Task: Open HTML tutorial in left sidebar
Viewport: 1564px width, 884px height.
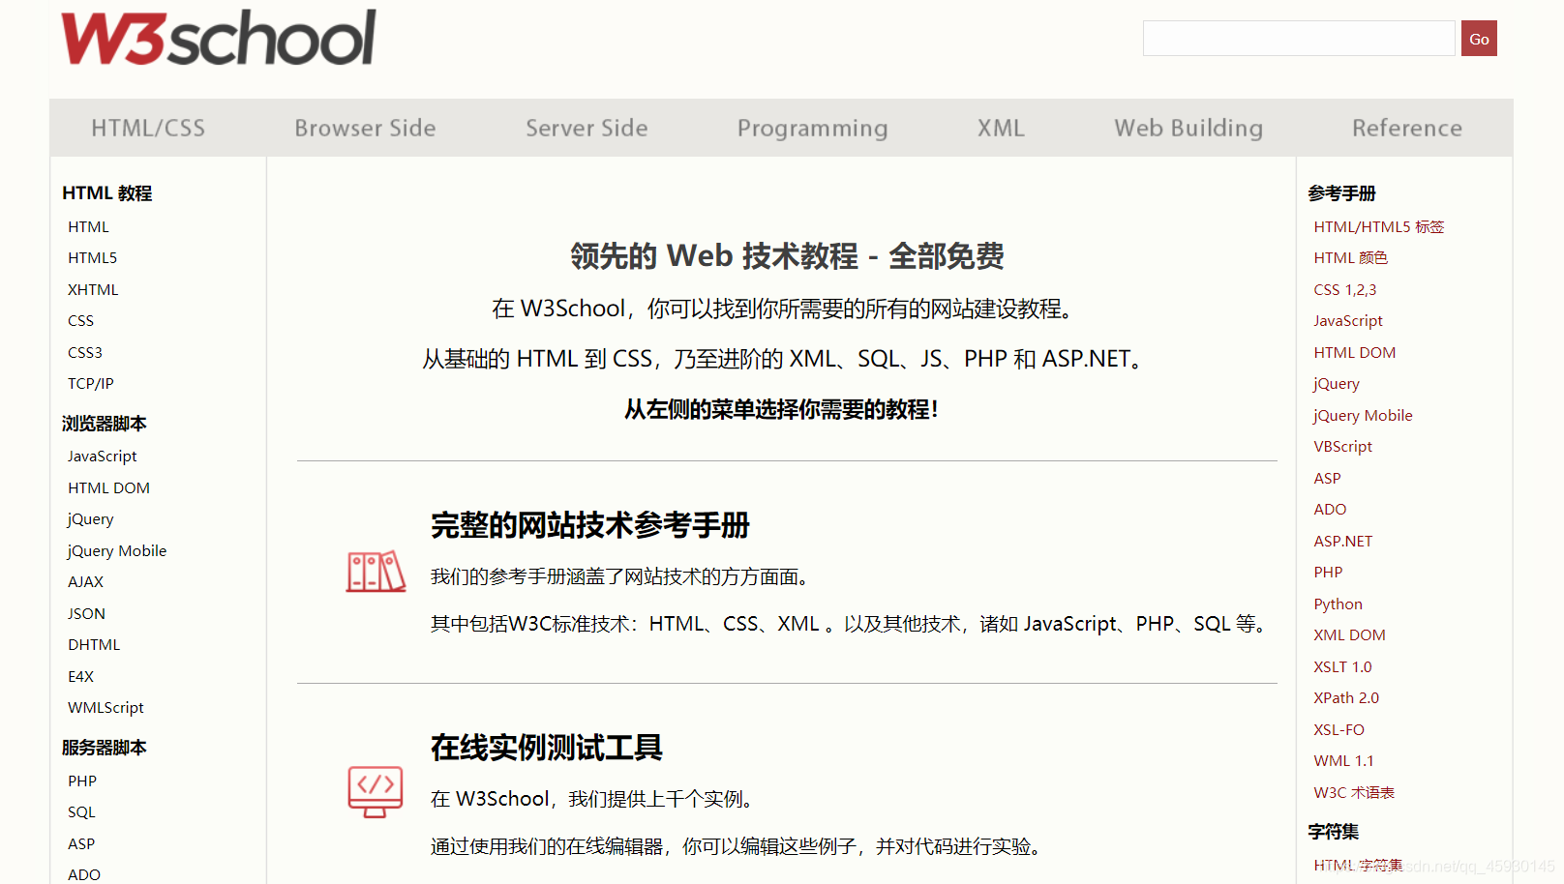Action: point(88,226)
